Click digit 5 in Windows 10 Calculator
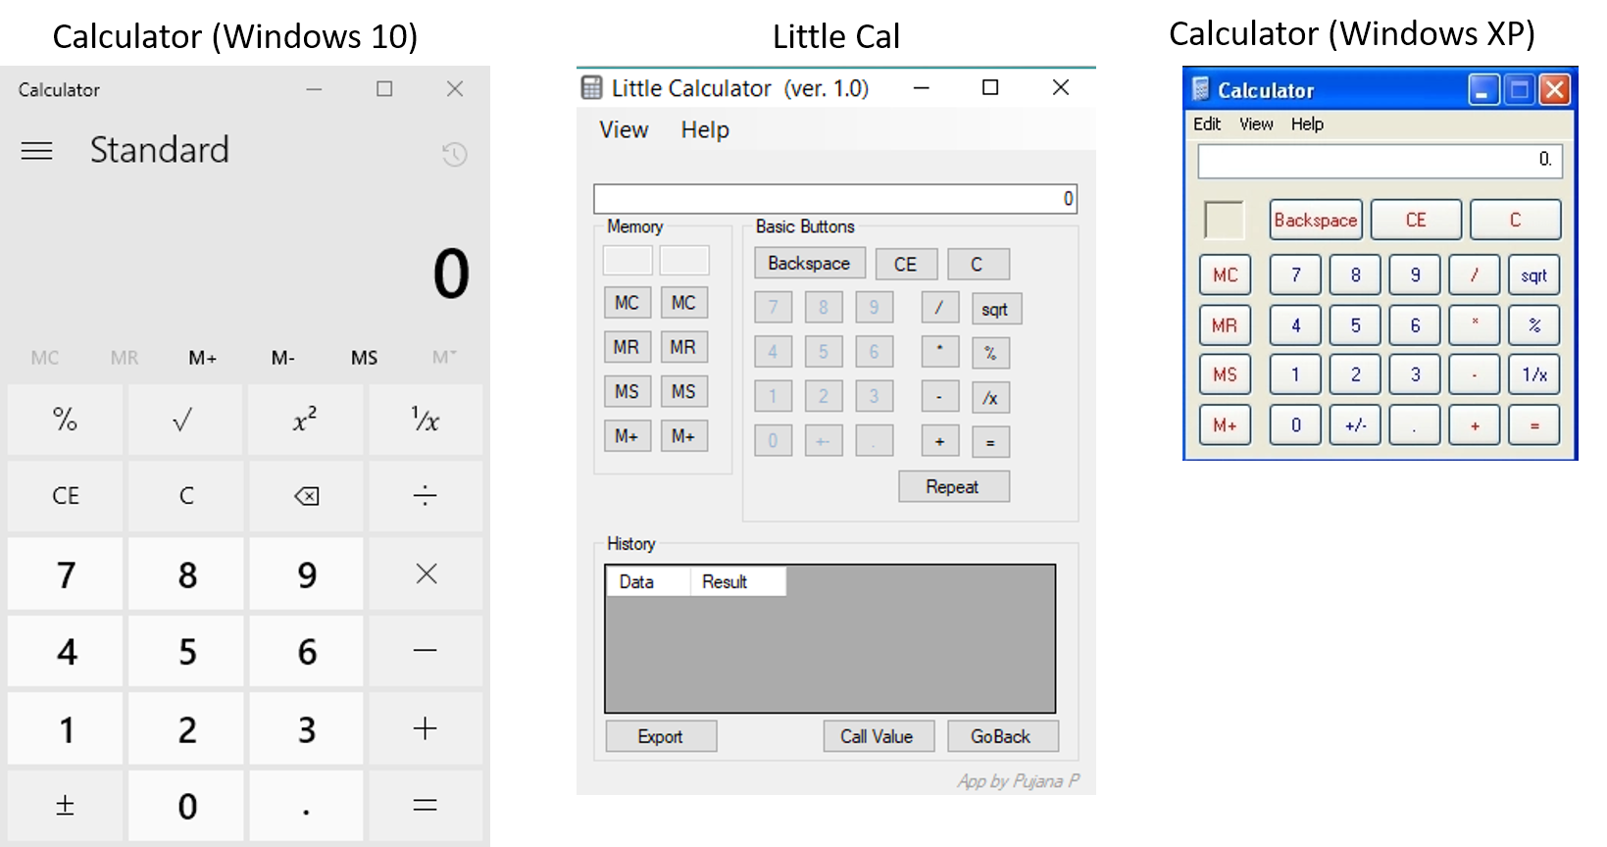This screenshot has height=847, width=1607. tap(185, 651)
